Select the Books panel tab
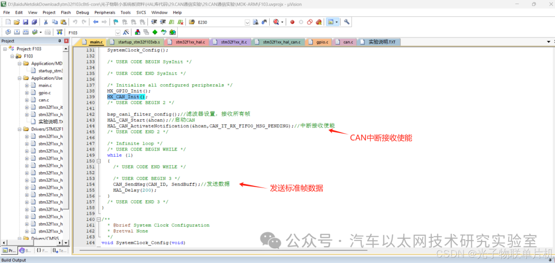The width and height of the screenshot is (555, 263). pyautogui.click(x=27, y=250)
